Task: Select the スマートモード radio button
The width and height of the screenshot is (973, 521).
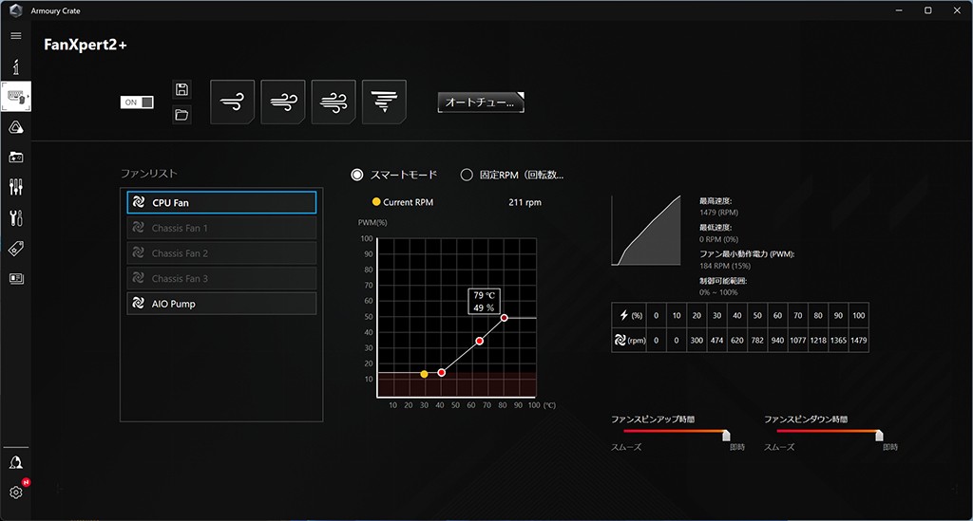Action: (357, 175)
